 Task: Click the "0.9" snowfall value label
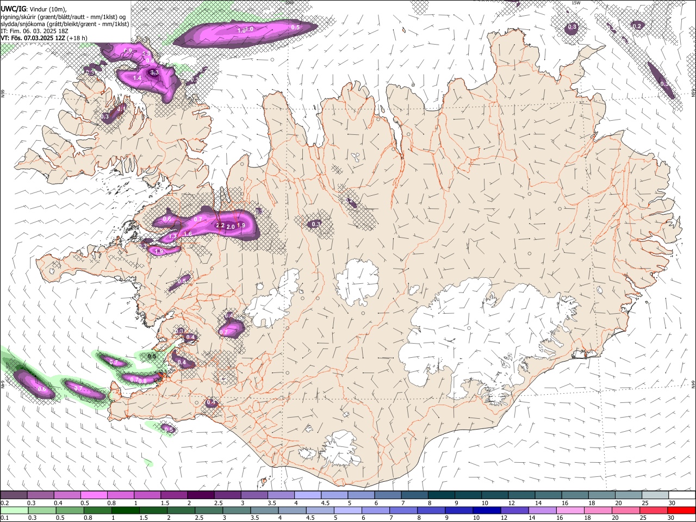coord(128,51)
